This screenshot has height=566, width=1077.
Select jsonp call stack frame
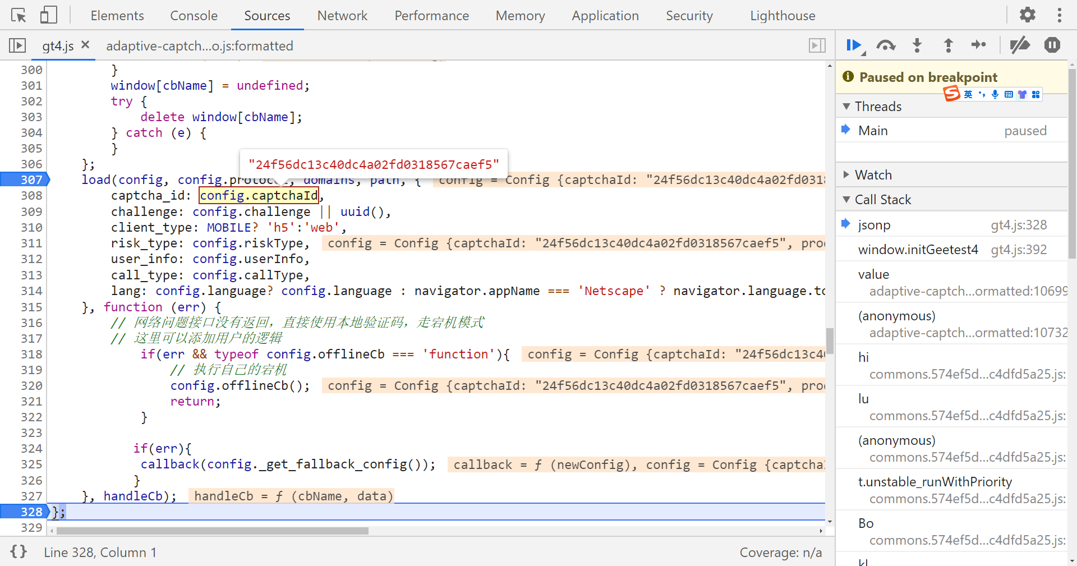pyautogui.click(x=951, y=224)
